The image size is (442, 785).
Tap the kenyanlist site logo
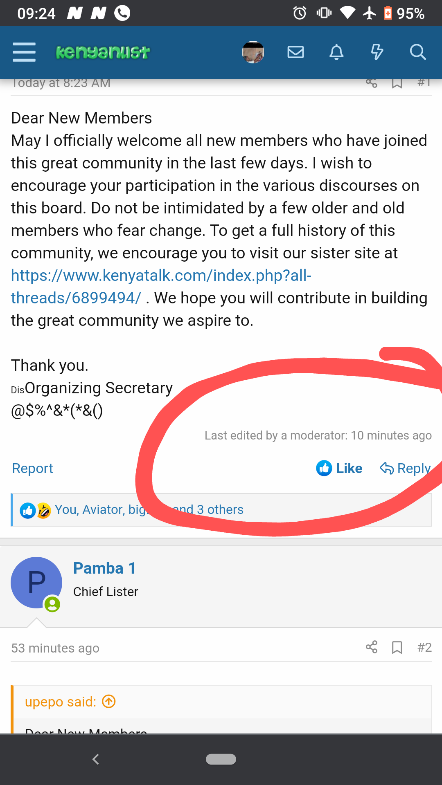click(x=103, y=52)
